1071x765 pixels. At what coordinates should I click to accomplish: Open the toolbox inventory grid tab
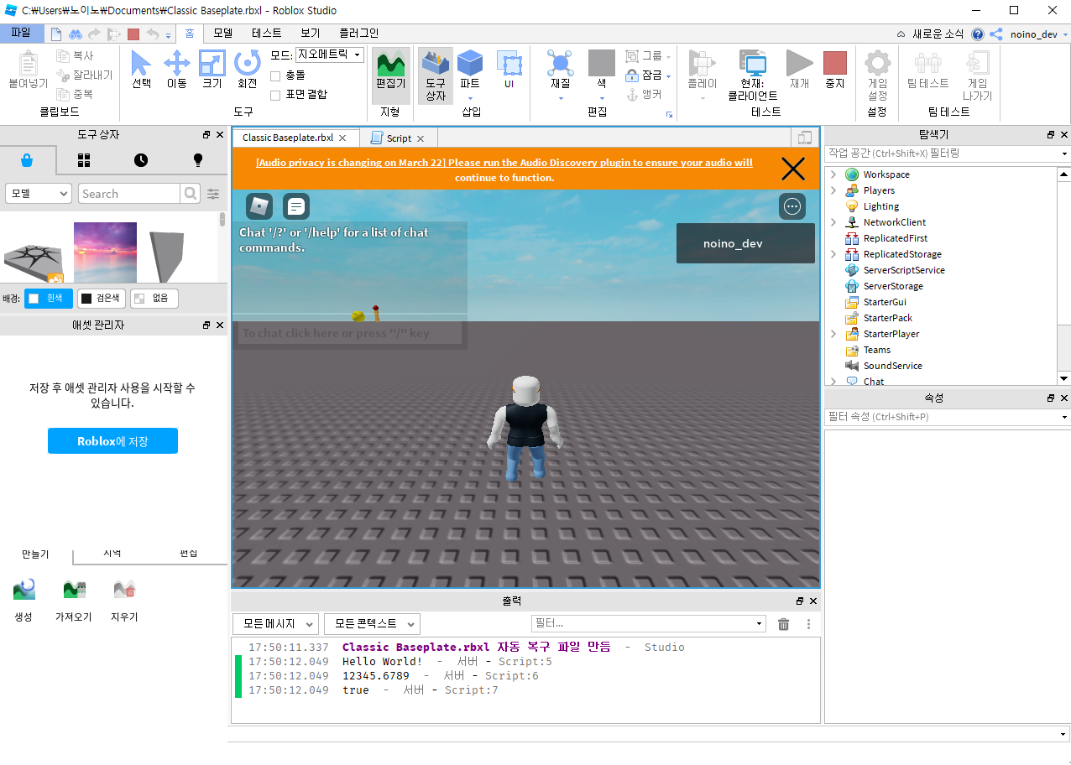click(x=84, y=160)
